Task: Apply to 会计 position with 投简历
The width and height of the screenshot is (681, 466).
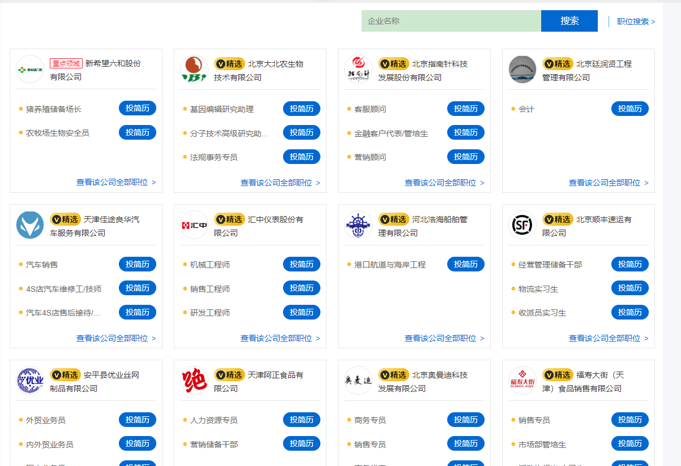Action: [629, 109]
